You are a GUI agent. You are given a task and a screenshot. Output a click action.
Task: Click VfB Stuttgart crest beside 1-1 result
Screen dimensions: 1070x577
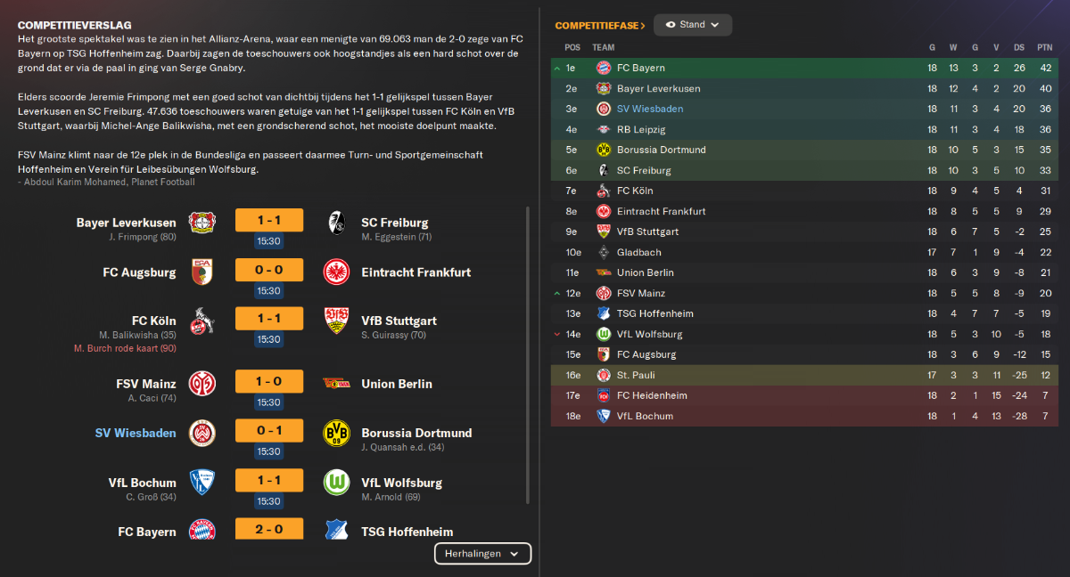pos(336,321)
